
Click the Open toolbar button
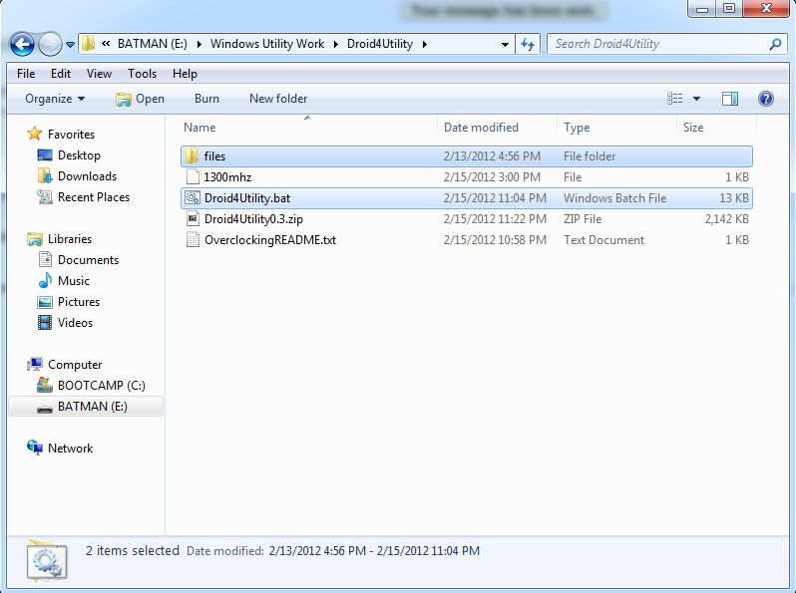click(140, 99)
